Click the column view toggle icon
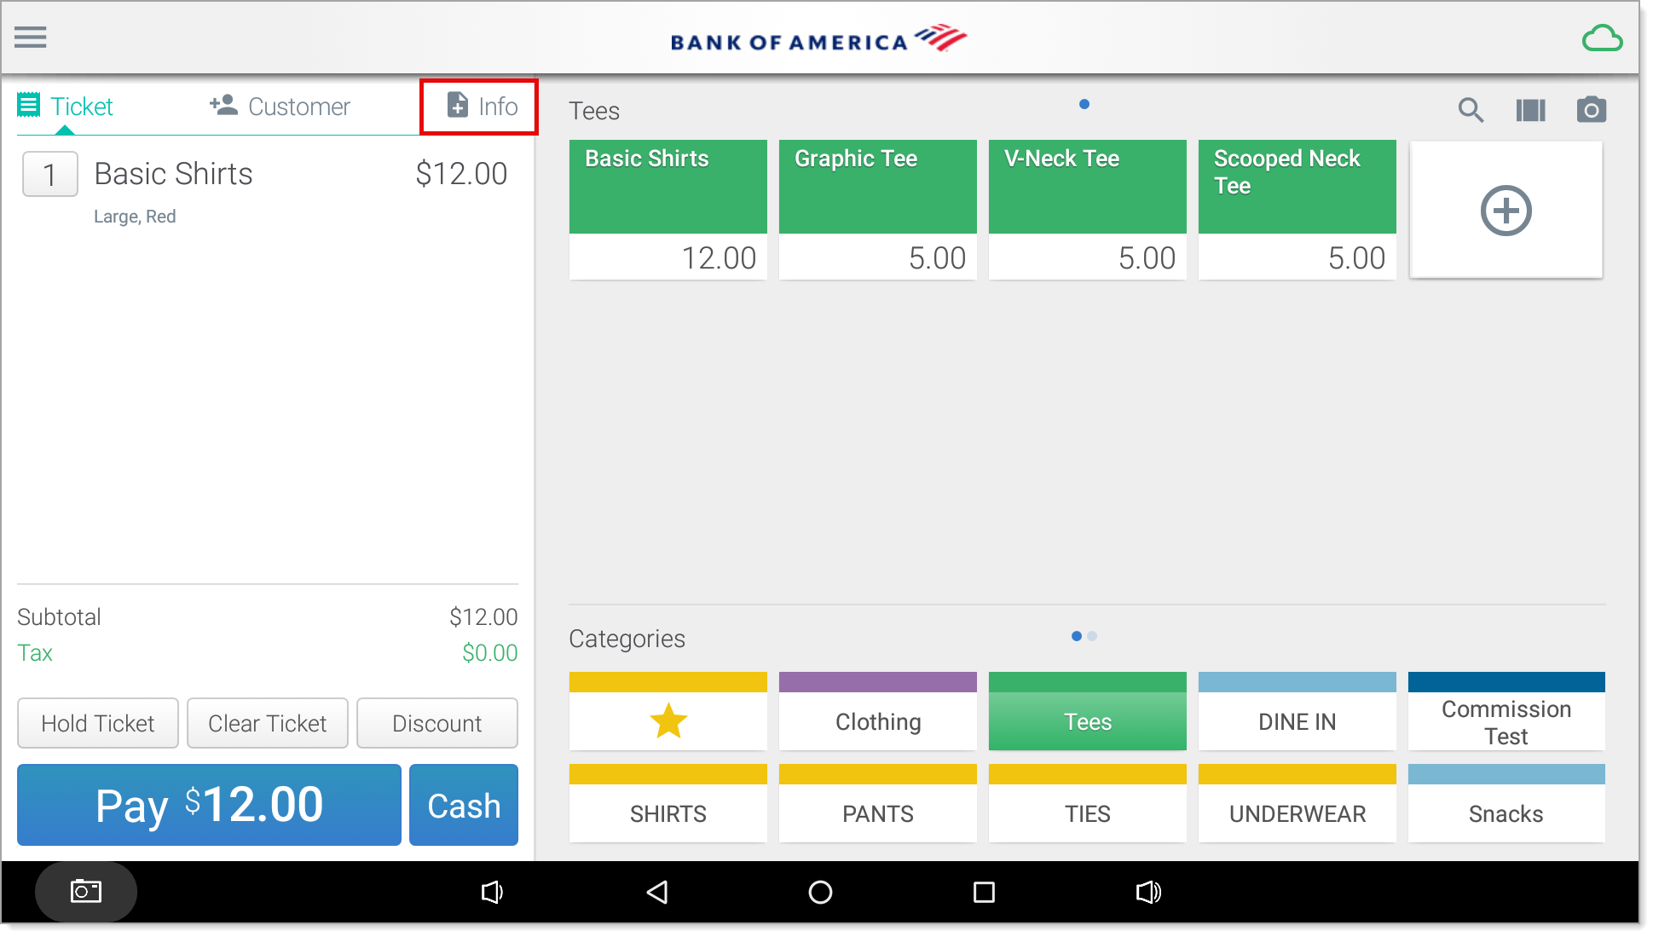This screenshot has width=1653, height=937. coord(1533,109)
